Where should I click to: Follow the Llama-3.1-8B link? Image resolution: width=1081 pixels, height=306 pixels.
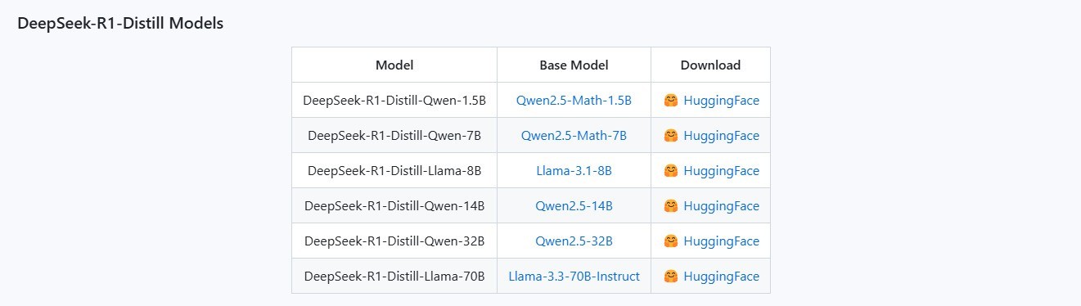click(x=574, y=171)
